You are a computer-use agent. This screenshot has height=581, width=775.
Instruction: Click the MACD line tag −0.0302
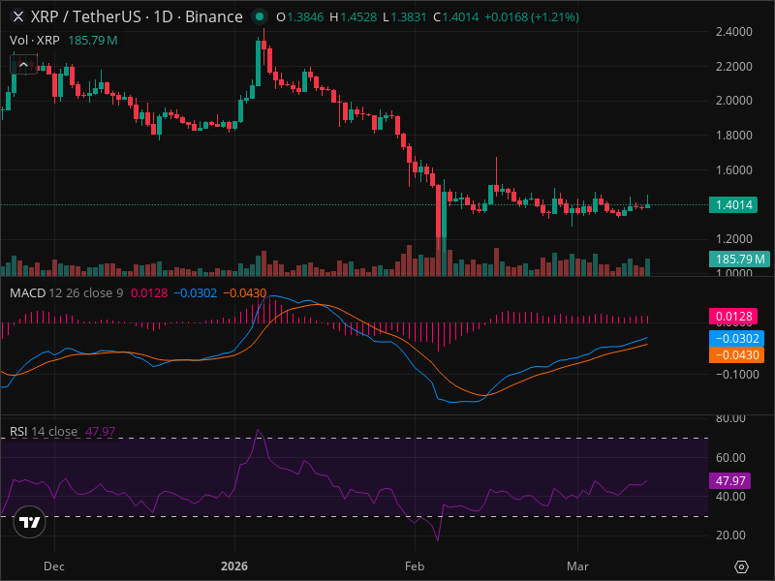point(736,338)
